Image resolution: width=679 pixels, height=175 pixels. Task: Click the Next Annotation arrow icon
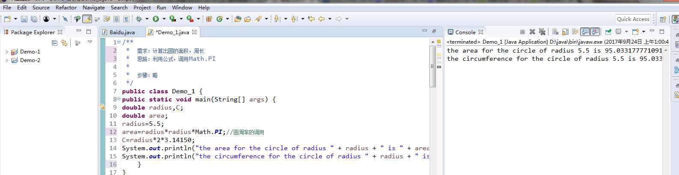tap(277, 19)
